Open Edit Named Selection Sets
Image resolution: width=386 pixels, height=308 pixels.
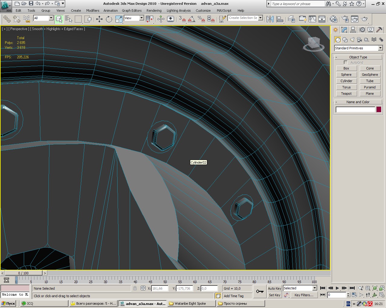(x=222, y=19)
